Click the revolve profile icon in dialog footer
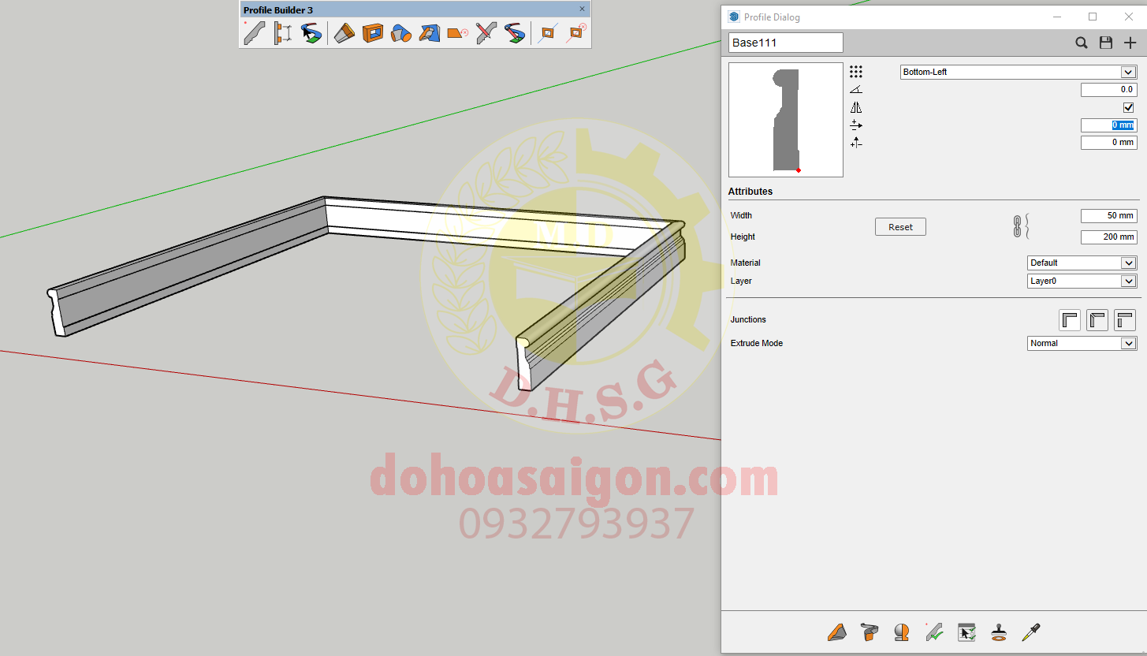Screen dimensions: 1147x656 coord(902,632)
